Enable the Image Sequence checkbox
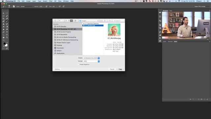The width and height of the screenshot is (211, 119). click(x=78, y=64)
